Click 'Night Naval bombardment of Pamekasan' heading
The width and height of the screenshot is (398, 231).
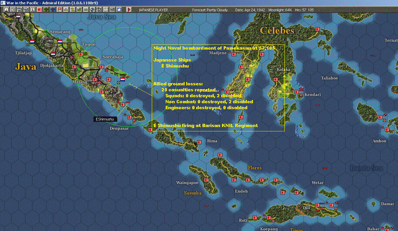click(214, 48)
